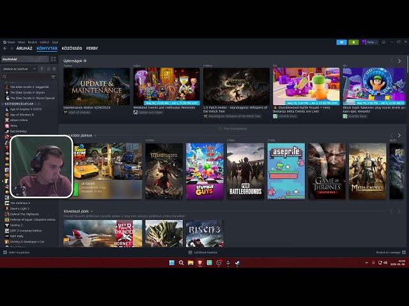Select Stumble Guys cover in recent games

coord(204,171)
